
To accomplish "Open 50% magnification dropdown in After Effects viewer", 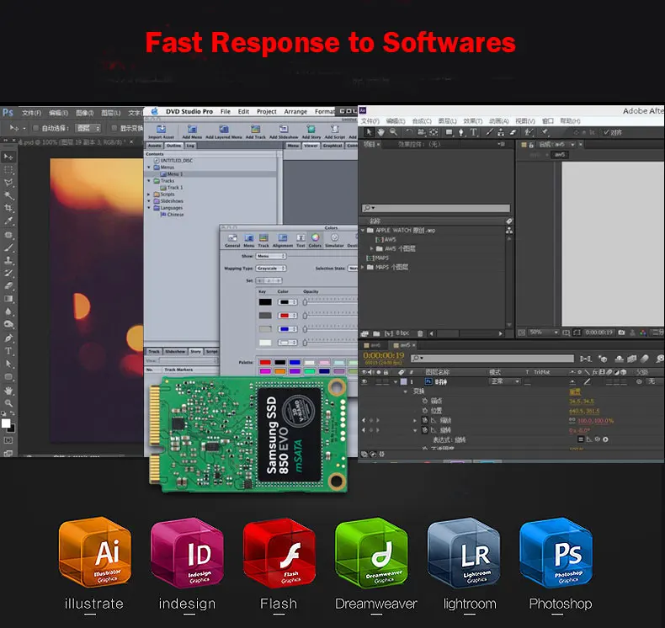I will (544, 333).
